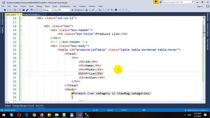Image resolution: width=210 pixels, height=118 pixels.
Task: Click the split editor handle above the scrollbar
Action: (x=204, y=17)
